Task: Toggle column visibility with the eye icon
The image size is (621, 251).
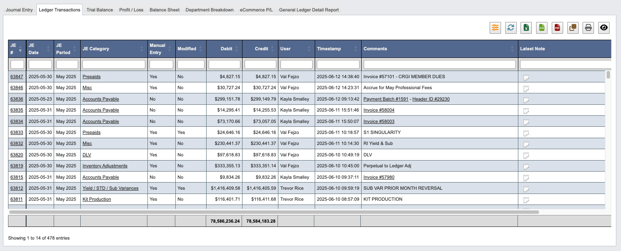Action: [x=604, y=27]
